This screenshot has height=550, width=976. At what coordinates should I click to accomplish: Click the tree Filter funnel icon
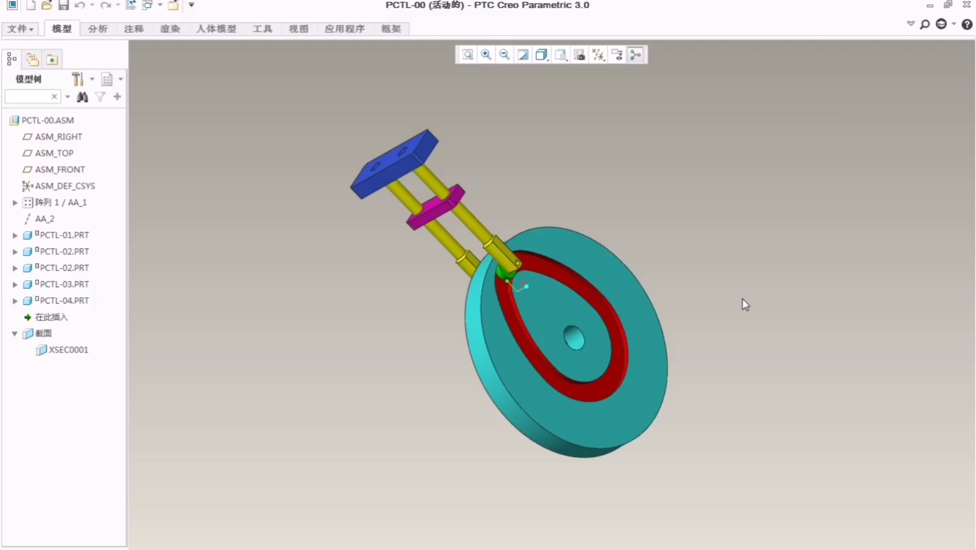click(x=100, y=97)
